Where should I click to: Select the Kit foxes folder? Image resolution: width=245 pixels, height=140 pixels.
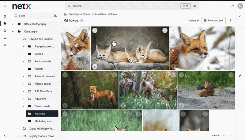(42, 114)
